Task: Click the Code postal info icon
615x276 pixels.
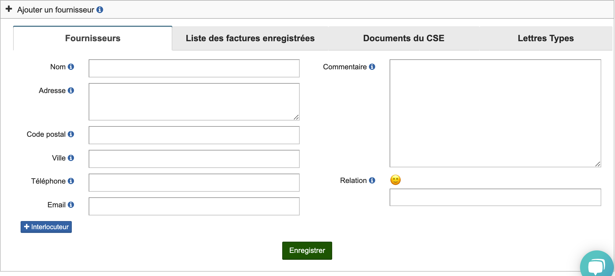Action: (71, 134)
